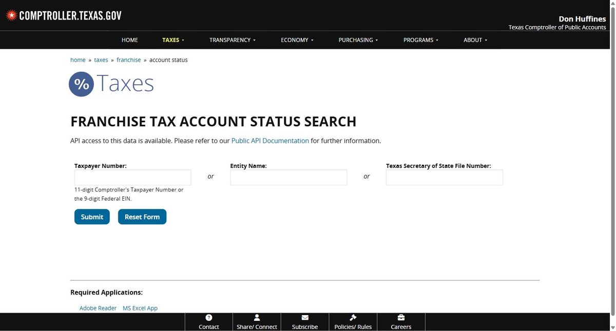The width and height of the screenshot is (616, 331).
Task: Click the Entity Name label
Action: [x=248, y=166]
